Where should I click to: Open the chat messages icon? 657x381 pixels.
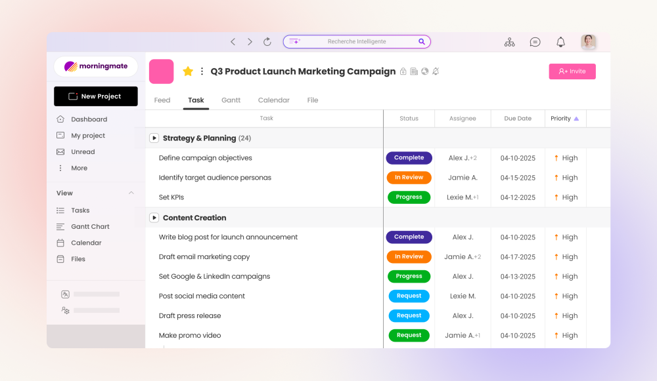535,42
